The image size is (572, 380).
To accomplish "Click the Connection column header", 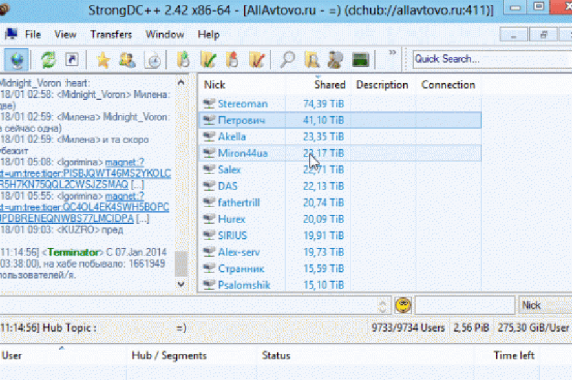I will coord(448,85).
